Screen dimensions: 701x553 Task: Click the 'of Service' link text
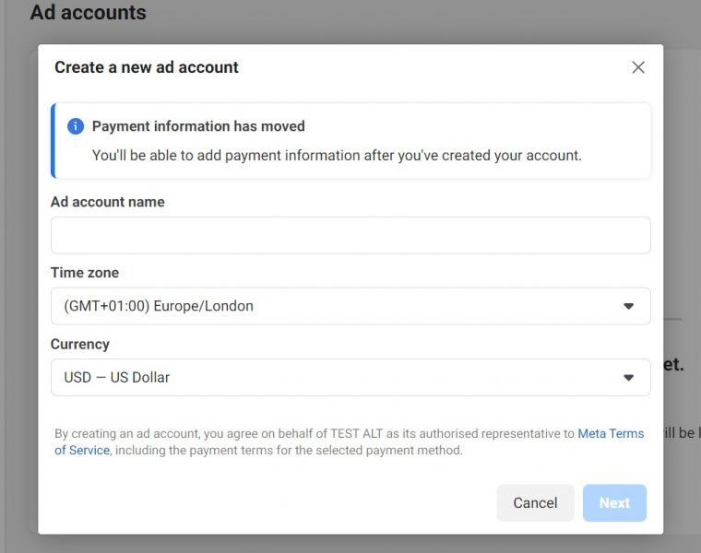click(82, 451)
